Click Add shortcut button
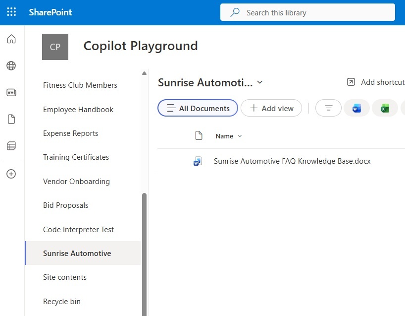This screenshot has height=316, width=405. (x=376, y=82)
